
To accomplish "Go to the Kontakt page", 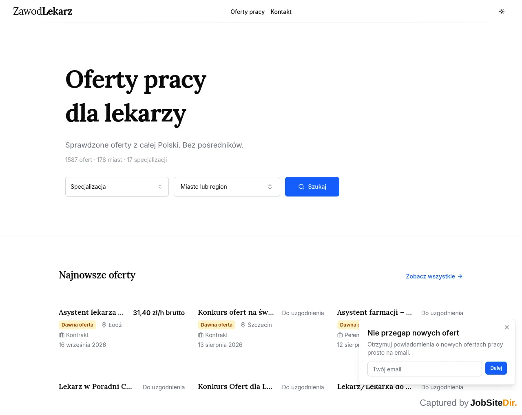I will tap(281, 12).
